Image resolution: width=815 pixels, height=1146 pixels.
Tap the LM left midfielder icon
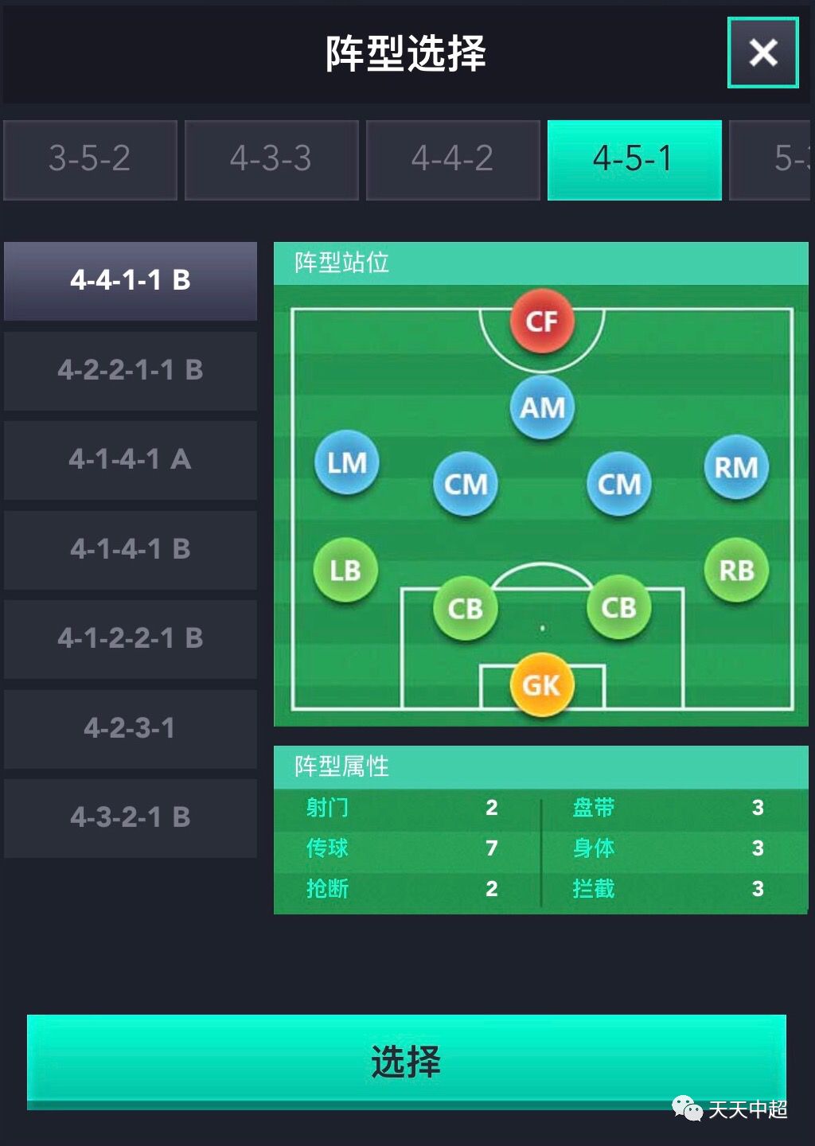(x=347, y=462)
